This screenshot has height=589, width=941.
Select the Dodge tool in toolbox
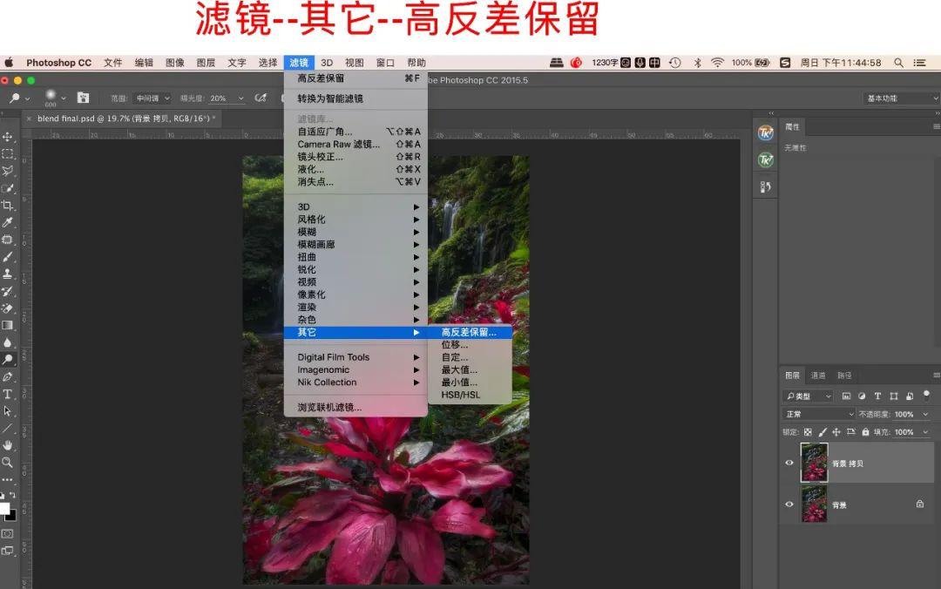click(7, 360)
